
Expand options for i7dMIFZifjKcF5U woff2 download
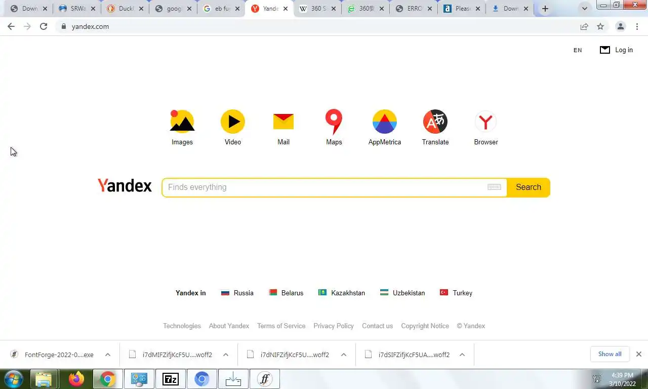pos(226,355)
